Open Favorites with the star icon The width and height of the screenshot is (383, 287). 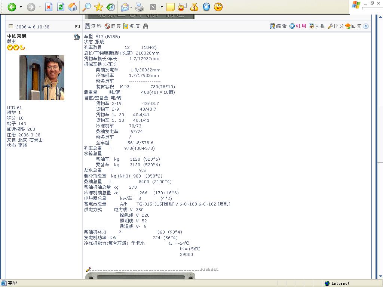(x=99, y=7)
